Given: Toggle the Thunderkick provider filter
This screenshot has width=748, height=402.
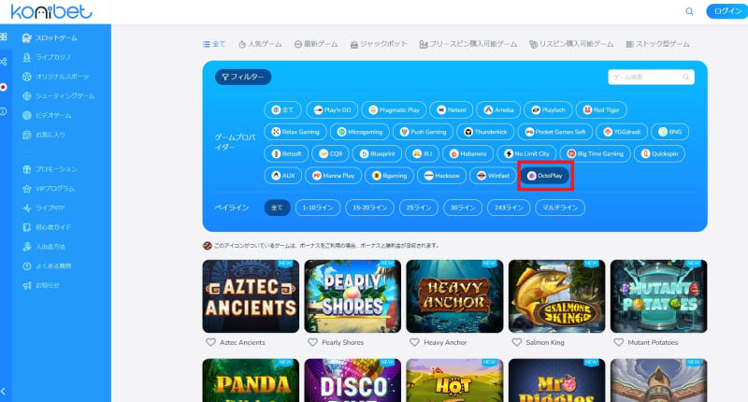Looking at the screenshot, I should point(485,132).
